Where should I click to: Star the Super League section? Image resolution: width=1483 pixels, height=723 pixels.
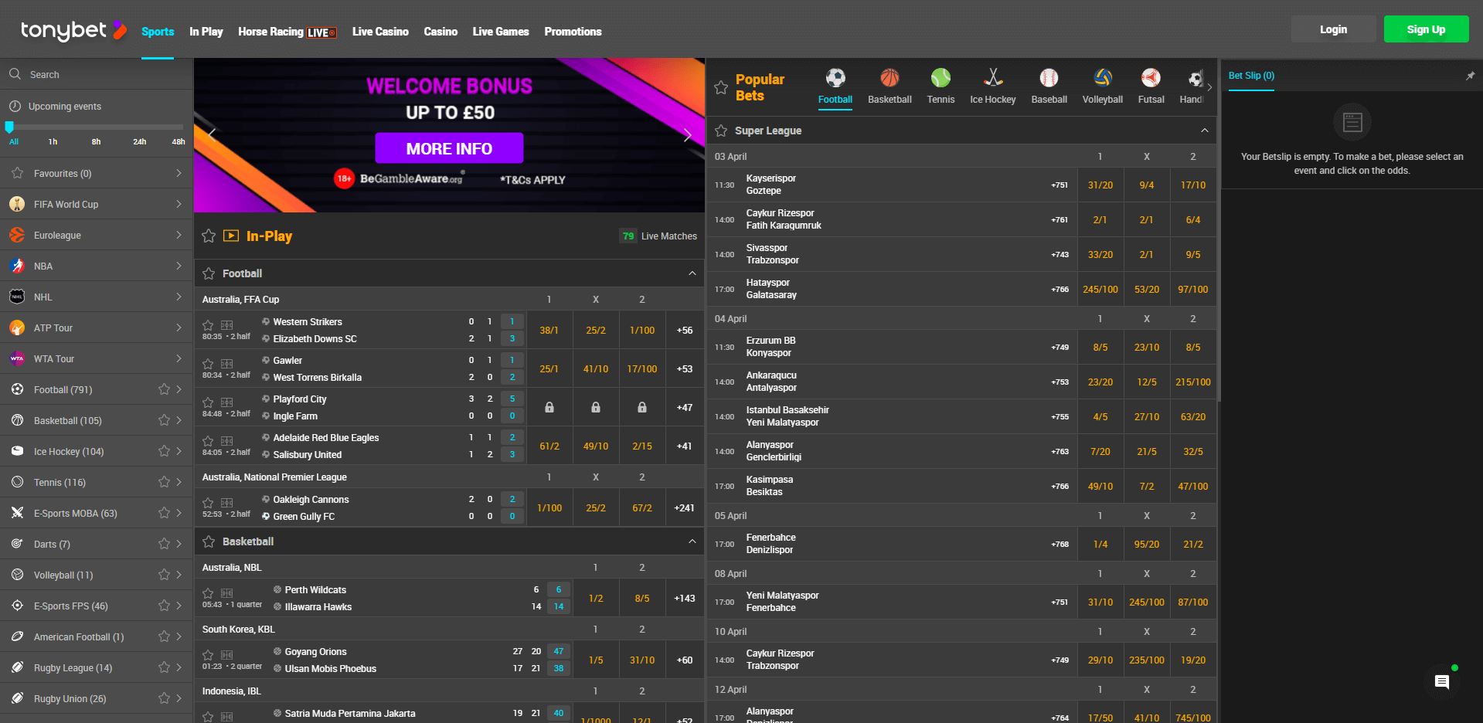pyautogui.click(x=722, y=131)
